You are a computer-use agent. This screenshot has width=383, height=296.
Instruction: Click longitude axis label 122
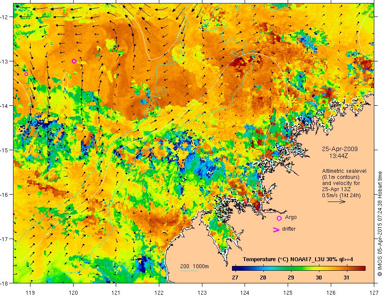(x=159, y=293)
